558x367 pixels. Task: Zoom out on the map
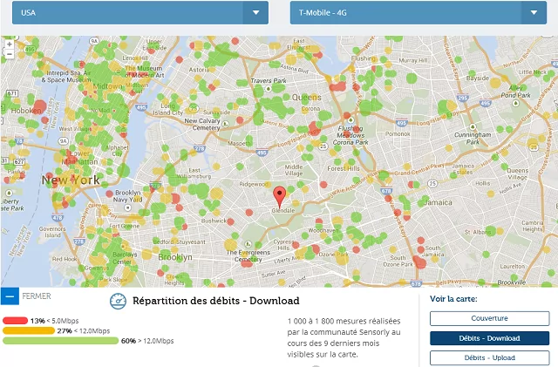(9, 54)
